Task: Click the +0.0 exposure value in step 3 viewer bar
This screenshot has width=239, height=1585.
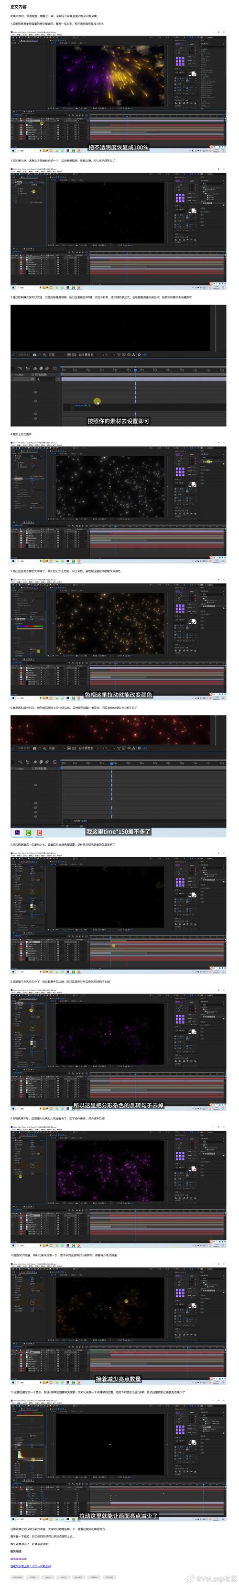Action: [145, 355]
